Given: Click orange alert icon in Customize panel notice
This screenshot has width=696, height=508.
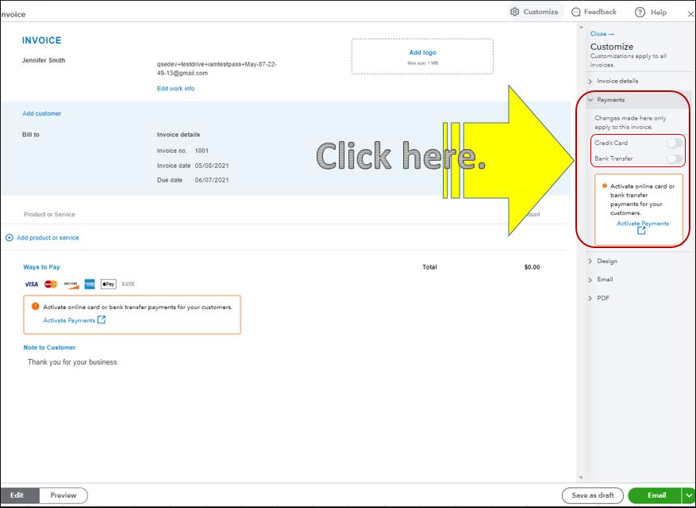Looking at the screenshot, I should point(605,185).
